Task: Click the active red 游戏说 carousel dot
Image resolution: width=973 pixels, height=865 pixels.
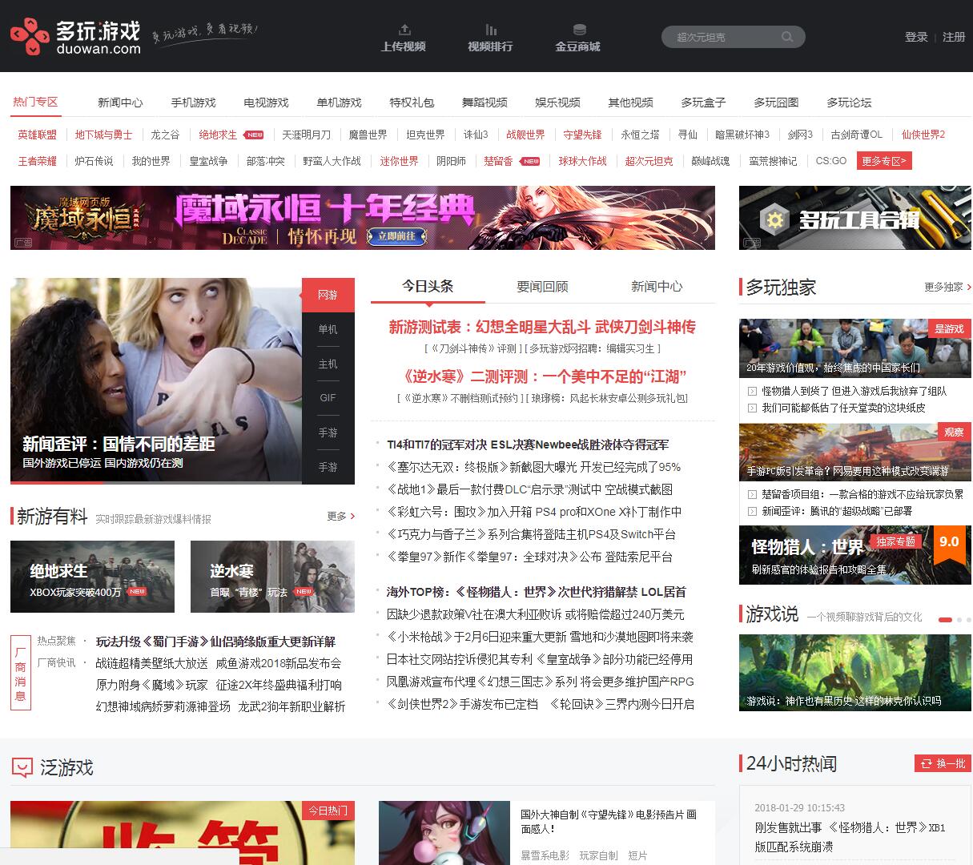Action: tap(945, 620)
